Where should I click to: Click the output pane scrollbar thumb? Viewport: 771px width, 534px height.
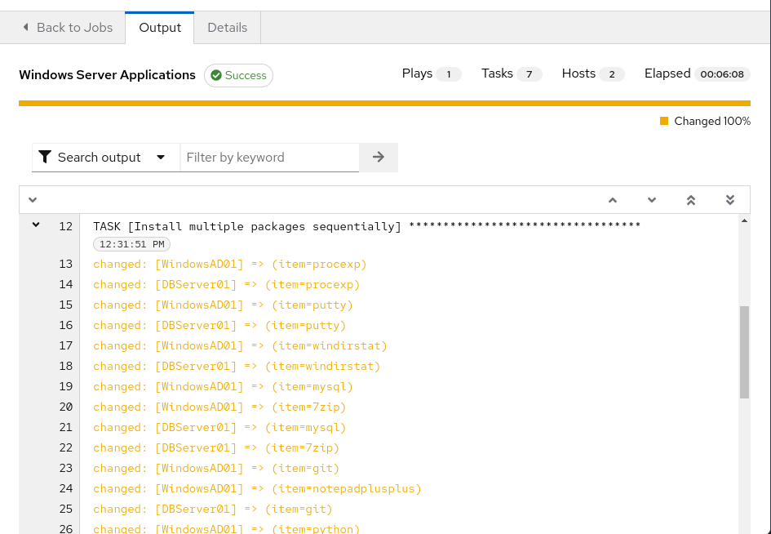[744, 353]
